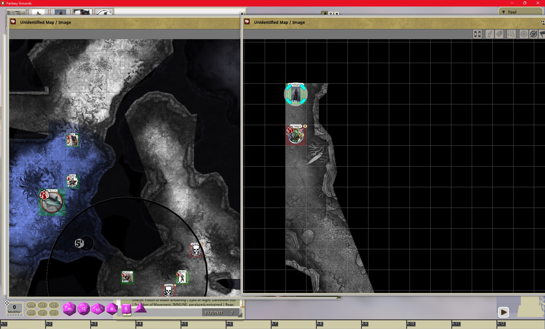Toggle the crossed-out eye visibility tool

[534, 34]
